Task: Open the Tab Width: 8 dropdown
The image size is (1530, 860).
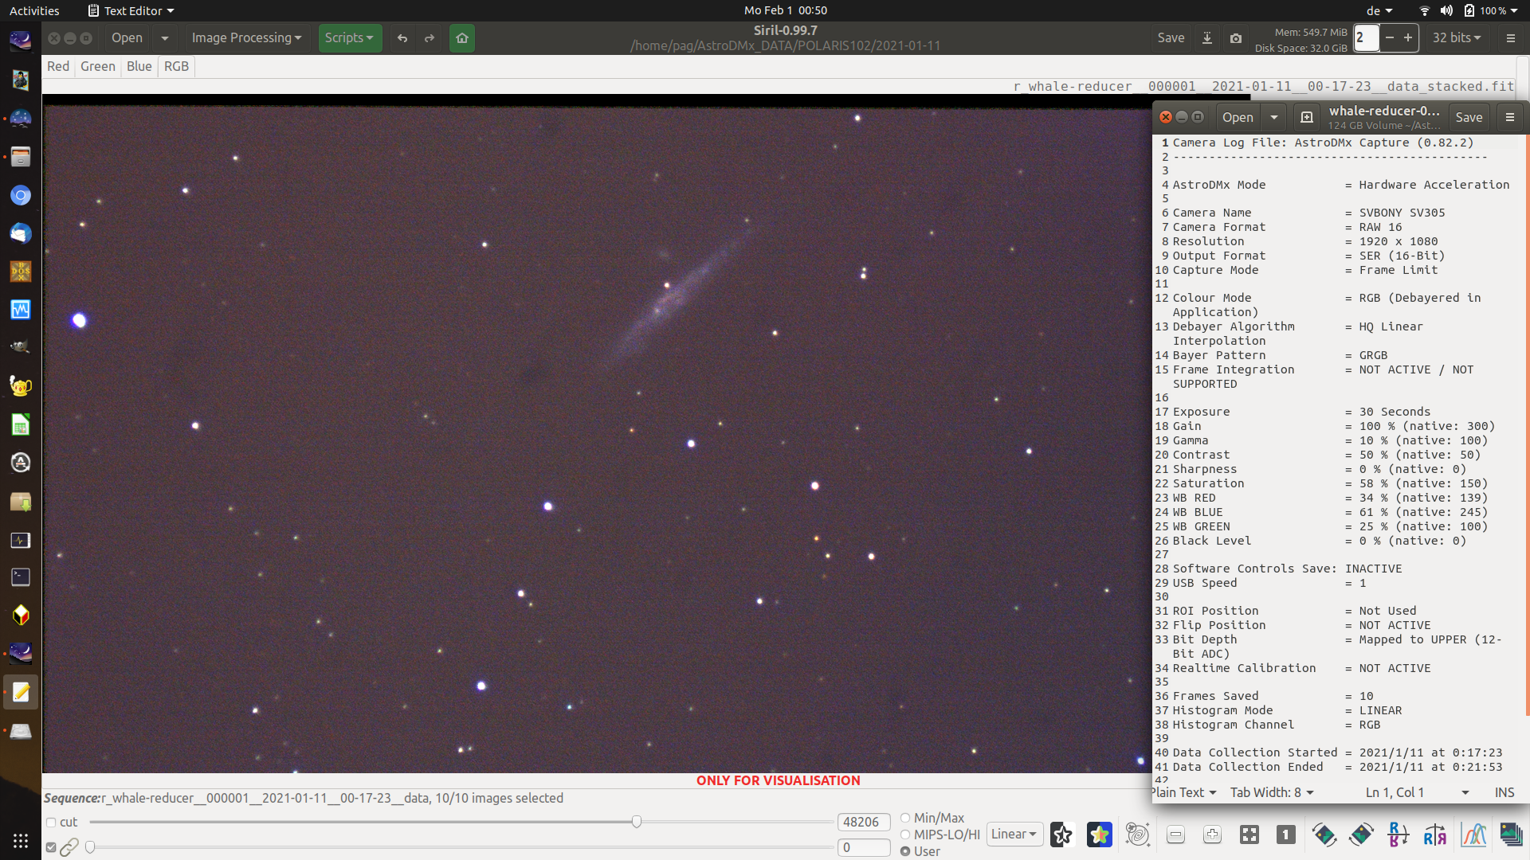Action: click(x=1272, y=792)
